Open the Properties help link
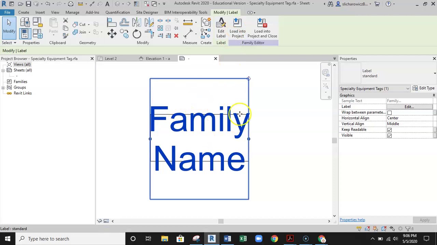This screenshot has height=245, width=437. 352,220
